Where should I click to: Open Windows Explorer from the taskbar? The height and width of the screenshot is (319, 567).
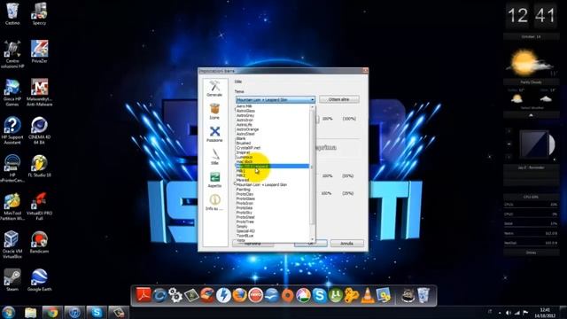click(x=30, y=313)
